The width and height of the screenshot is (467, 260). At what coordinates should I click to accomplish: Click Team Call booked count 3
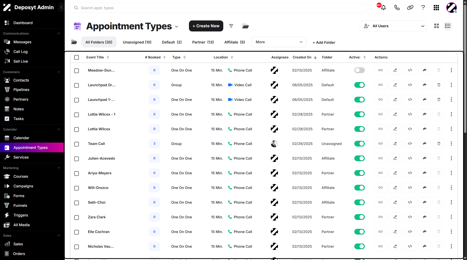tap(154, 144)
